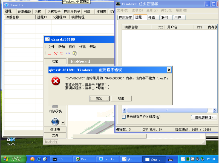The image size is (219, 163).
Task: Switch to 性能 tab in Task Manager
Action: 153,18
